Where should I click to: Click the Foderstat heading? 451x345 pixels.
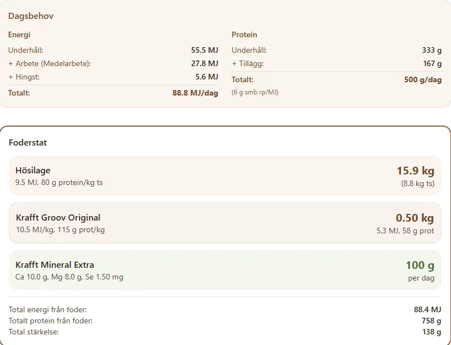coord(28,143)
